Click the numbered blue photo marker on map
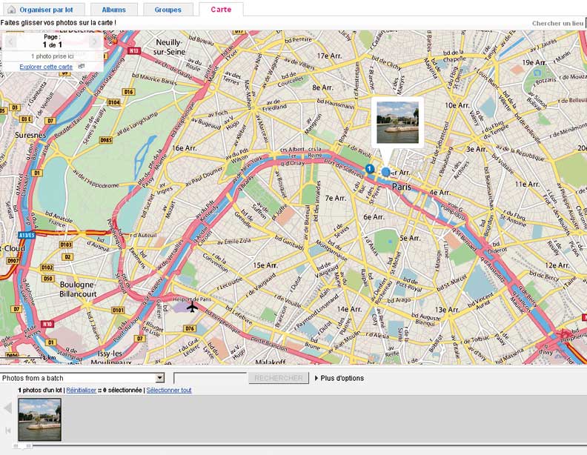Viewport: 587px width, 455px height. [x=369, y=169]
